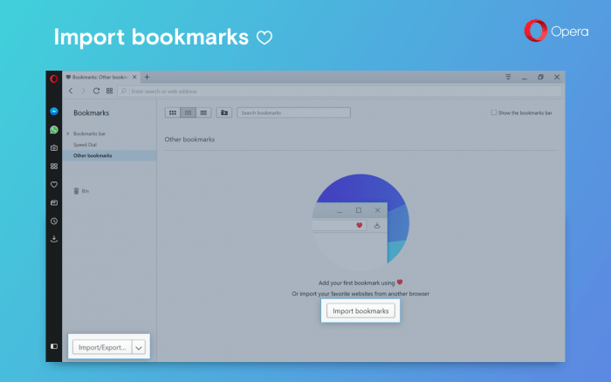Open the Import/Export dropdown arrow
Image resolution: width=611 pixels, height=382 pixels.
(138, 347)
